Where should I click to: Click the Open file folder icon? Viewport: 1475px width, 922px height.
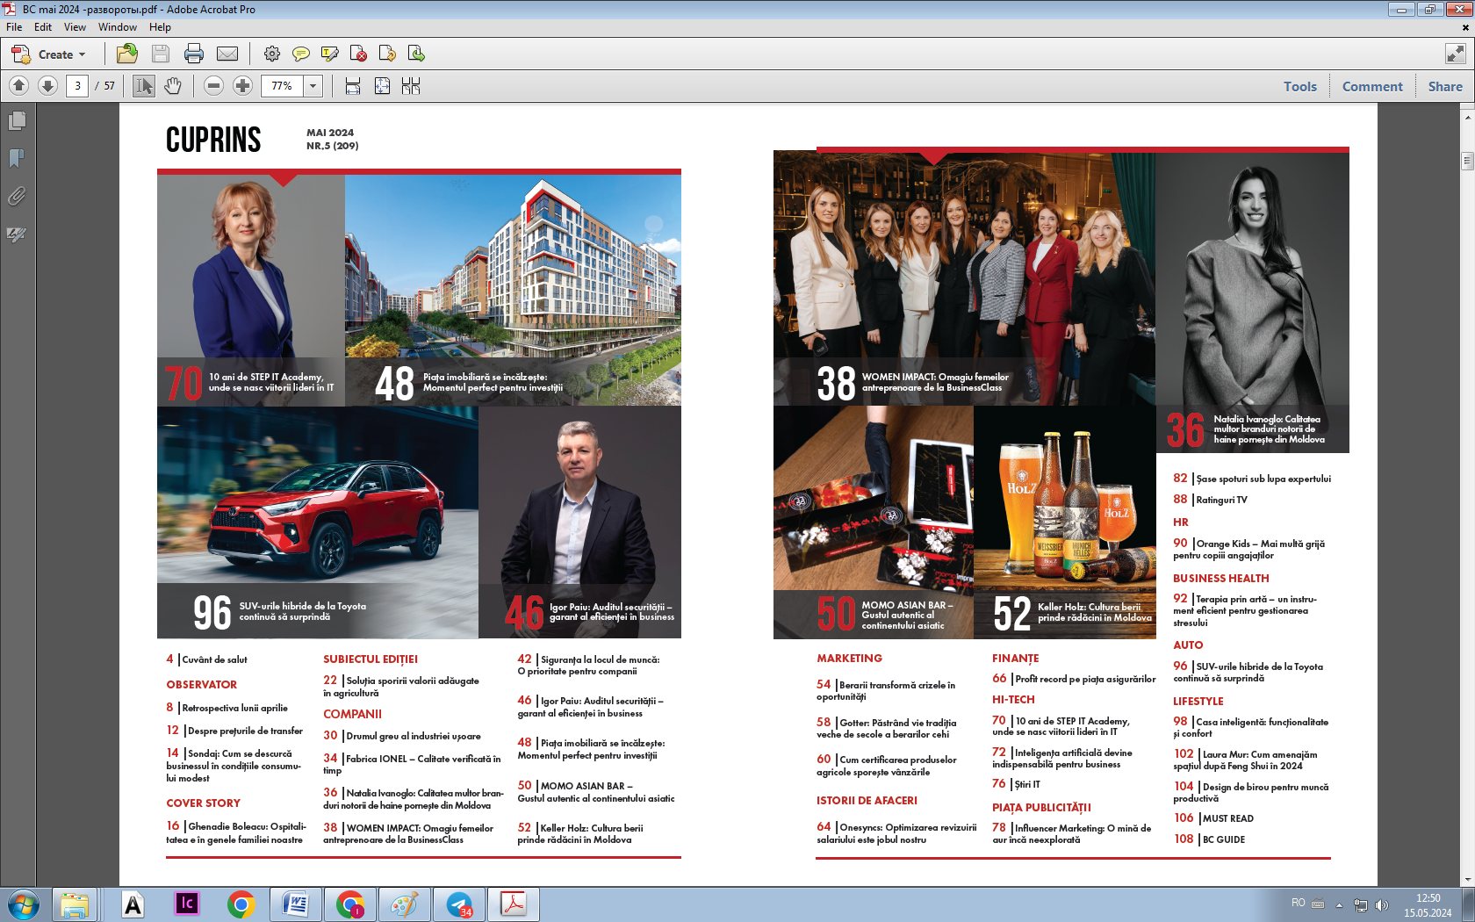[127, 54]
